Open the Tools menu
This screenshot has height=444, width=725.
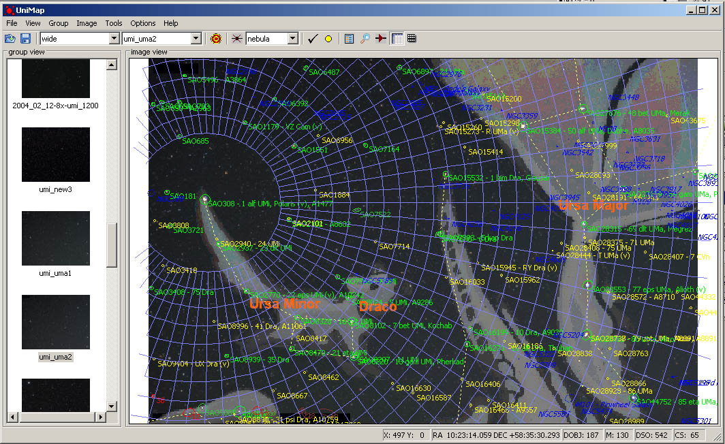[114, 23]
